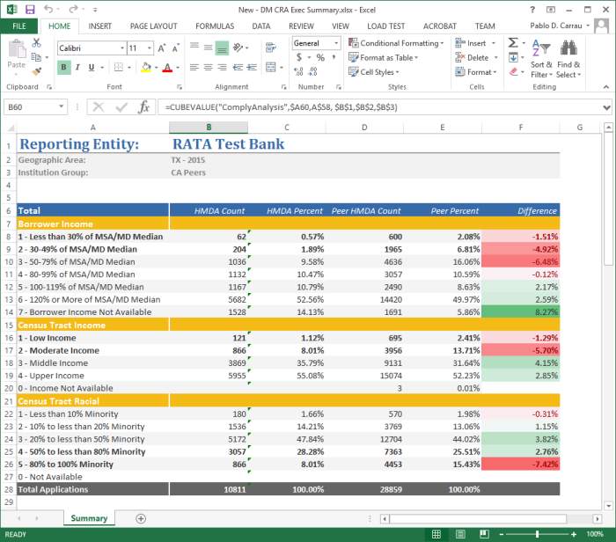Click Insert Function fx icon
Viewport: 616px width, 542px height.
coord(143,106)
